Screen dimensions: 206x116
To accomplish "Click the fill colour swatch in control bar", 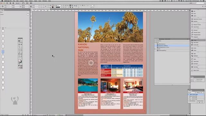I will tap(53, 5).
